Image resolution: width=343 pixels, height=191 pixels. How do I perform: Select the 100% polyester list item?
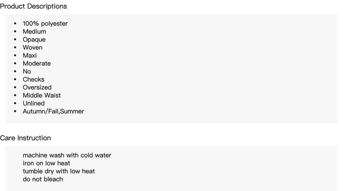[45, 24]
